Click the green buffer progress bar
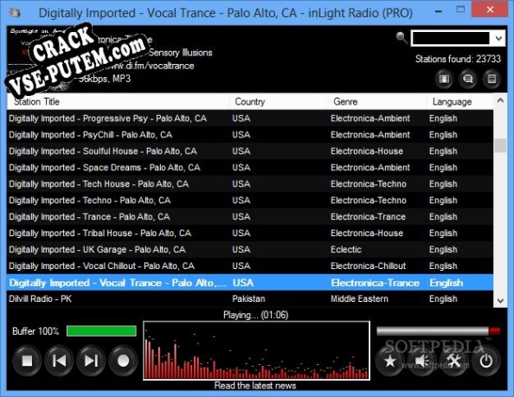The image size is (514, 397). [101, 330]
